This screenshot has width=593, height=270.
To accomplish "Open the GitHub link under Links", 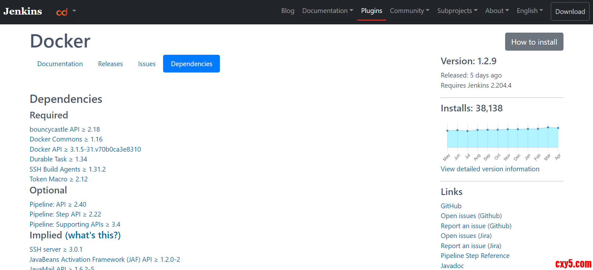I will [451, 206].
